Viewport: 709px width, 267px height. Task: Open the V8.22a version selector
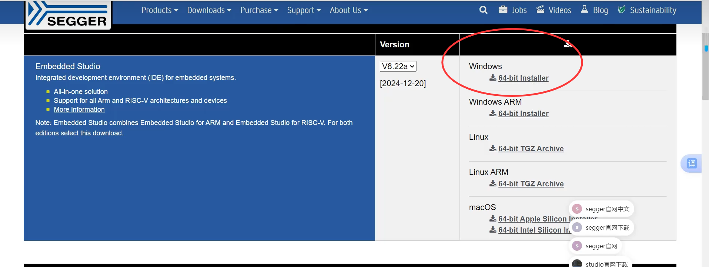[x=398, y=66]
